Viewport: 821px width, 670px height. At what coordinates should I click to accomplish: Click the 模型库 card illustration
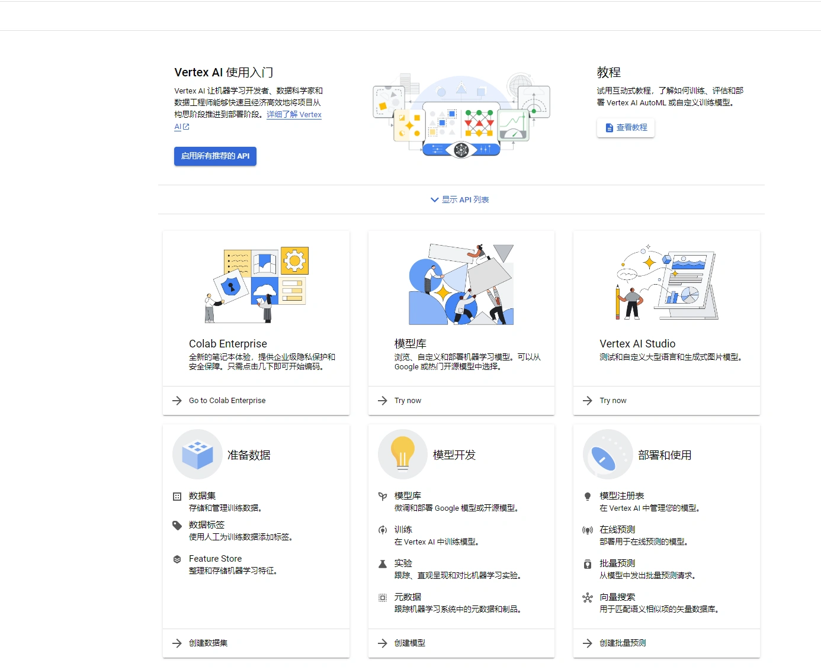coord(461,284)
